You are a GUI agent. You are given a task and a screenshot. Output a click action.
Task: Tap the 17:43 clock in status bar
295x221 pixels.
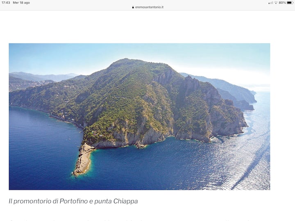click(x=6, y=2)
